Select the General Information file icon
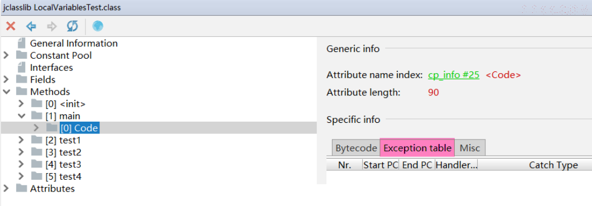This screenshot has width=592, height=206. click(22, 43)
